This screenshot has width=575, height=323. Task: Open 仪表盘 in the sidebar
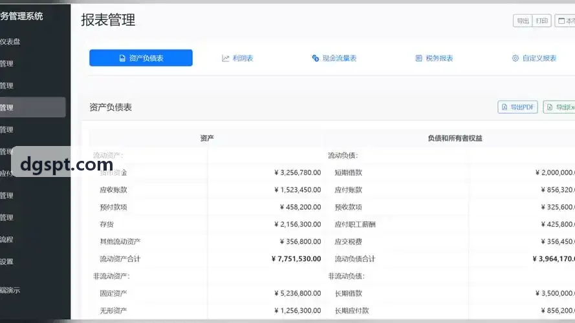point(10,42)
